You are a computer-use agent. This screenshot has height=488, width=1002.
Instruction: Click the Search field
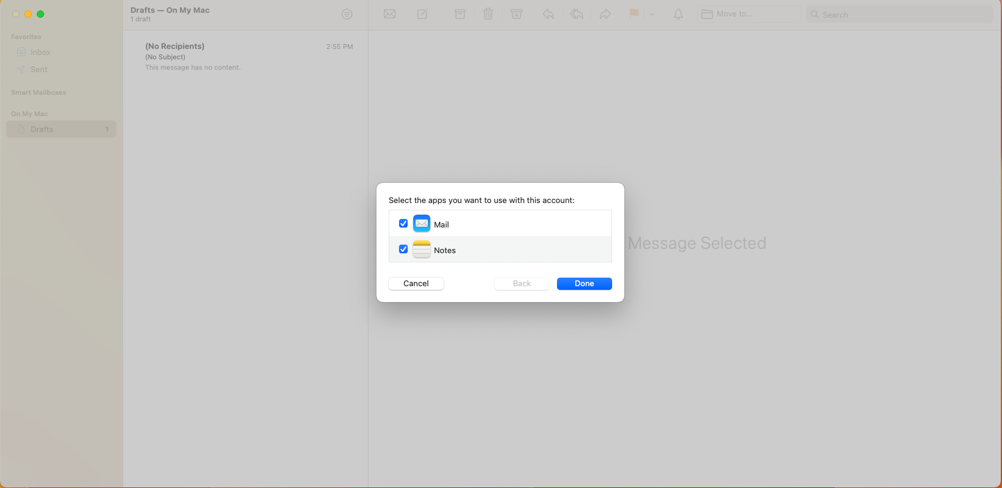pyautogui.click(x=899, y=15)
